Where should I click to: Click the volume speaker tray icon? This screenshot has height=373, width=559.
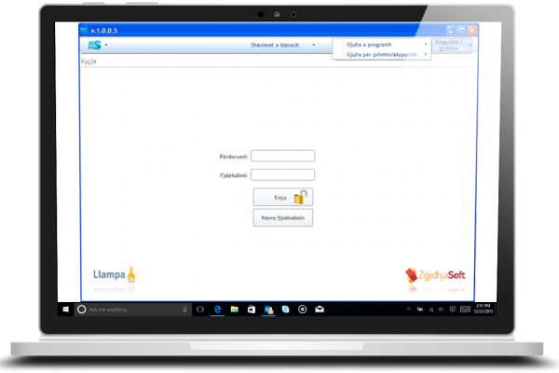[x=442, y=310]
